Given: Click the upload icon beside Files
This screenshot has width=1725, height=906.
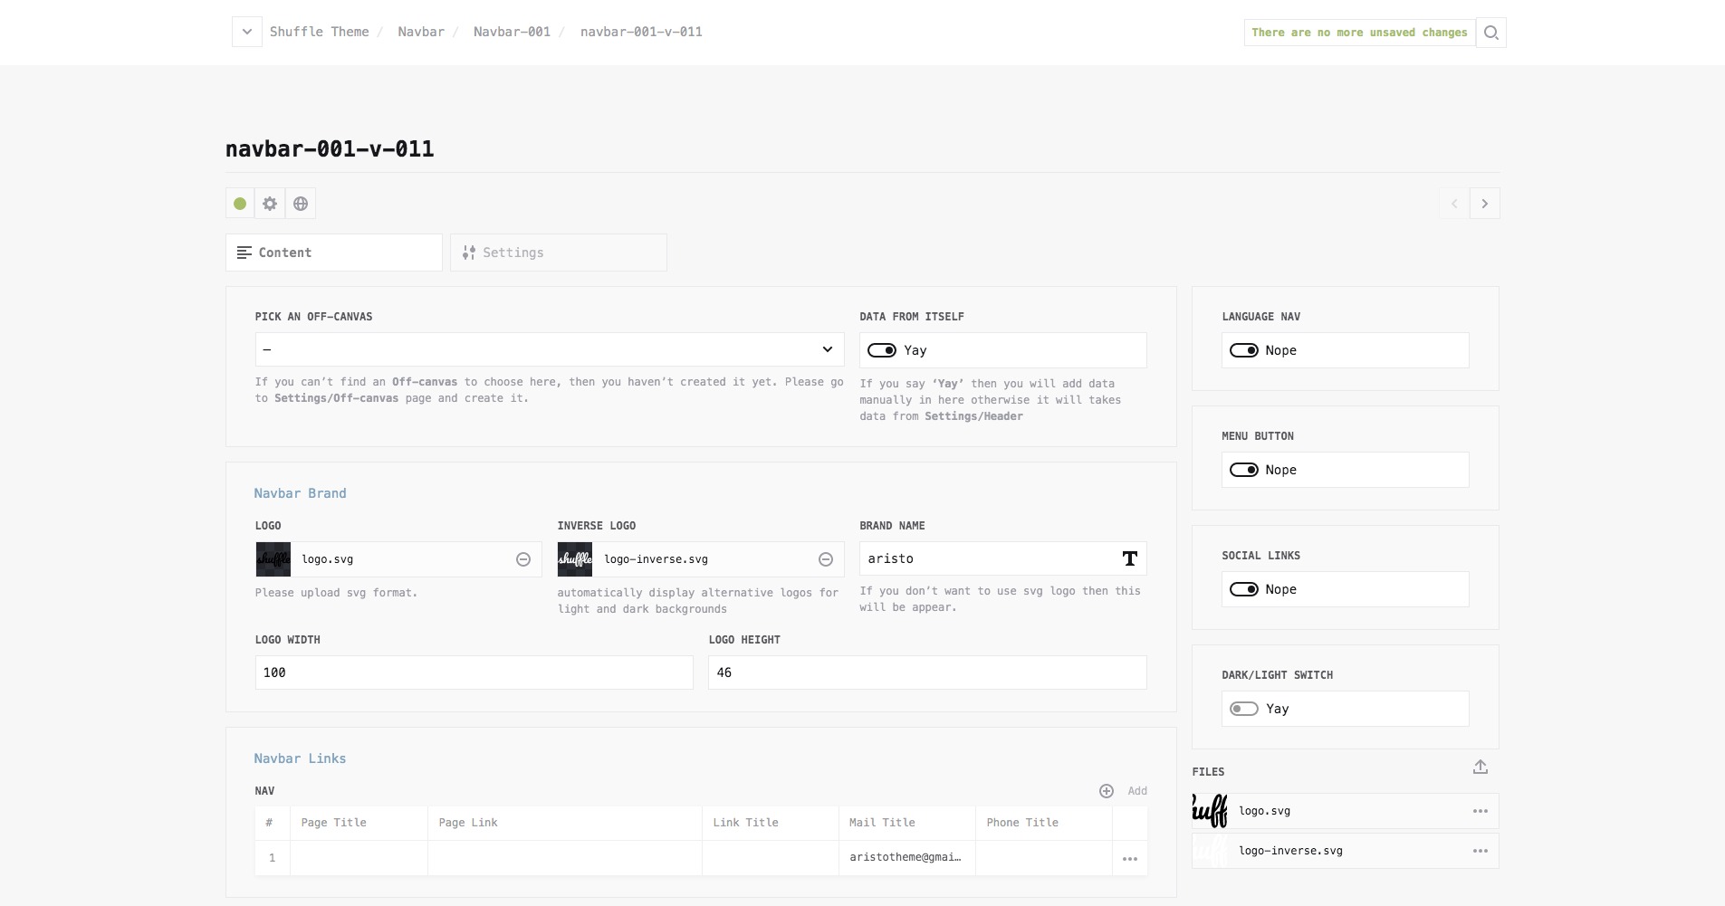Looking at the screenshot, I should [x=1481, y=768].
